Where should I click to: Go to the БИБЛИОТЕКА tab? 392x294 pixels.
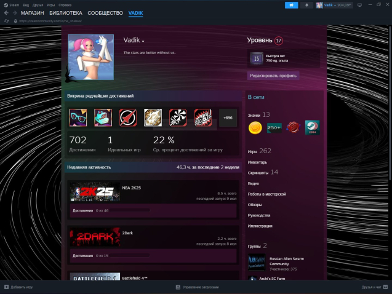[x=66, y=13]
